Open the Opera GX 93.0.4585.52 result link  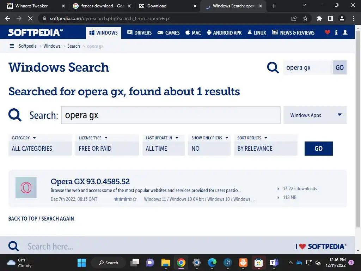tap(90, 182)
